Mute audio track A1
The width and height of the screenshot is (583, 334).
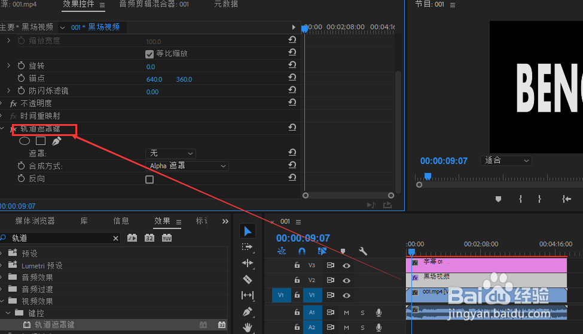coord(346,313)
